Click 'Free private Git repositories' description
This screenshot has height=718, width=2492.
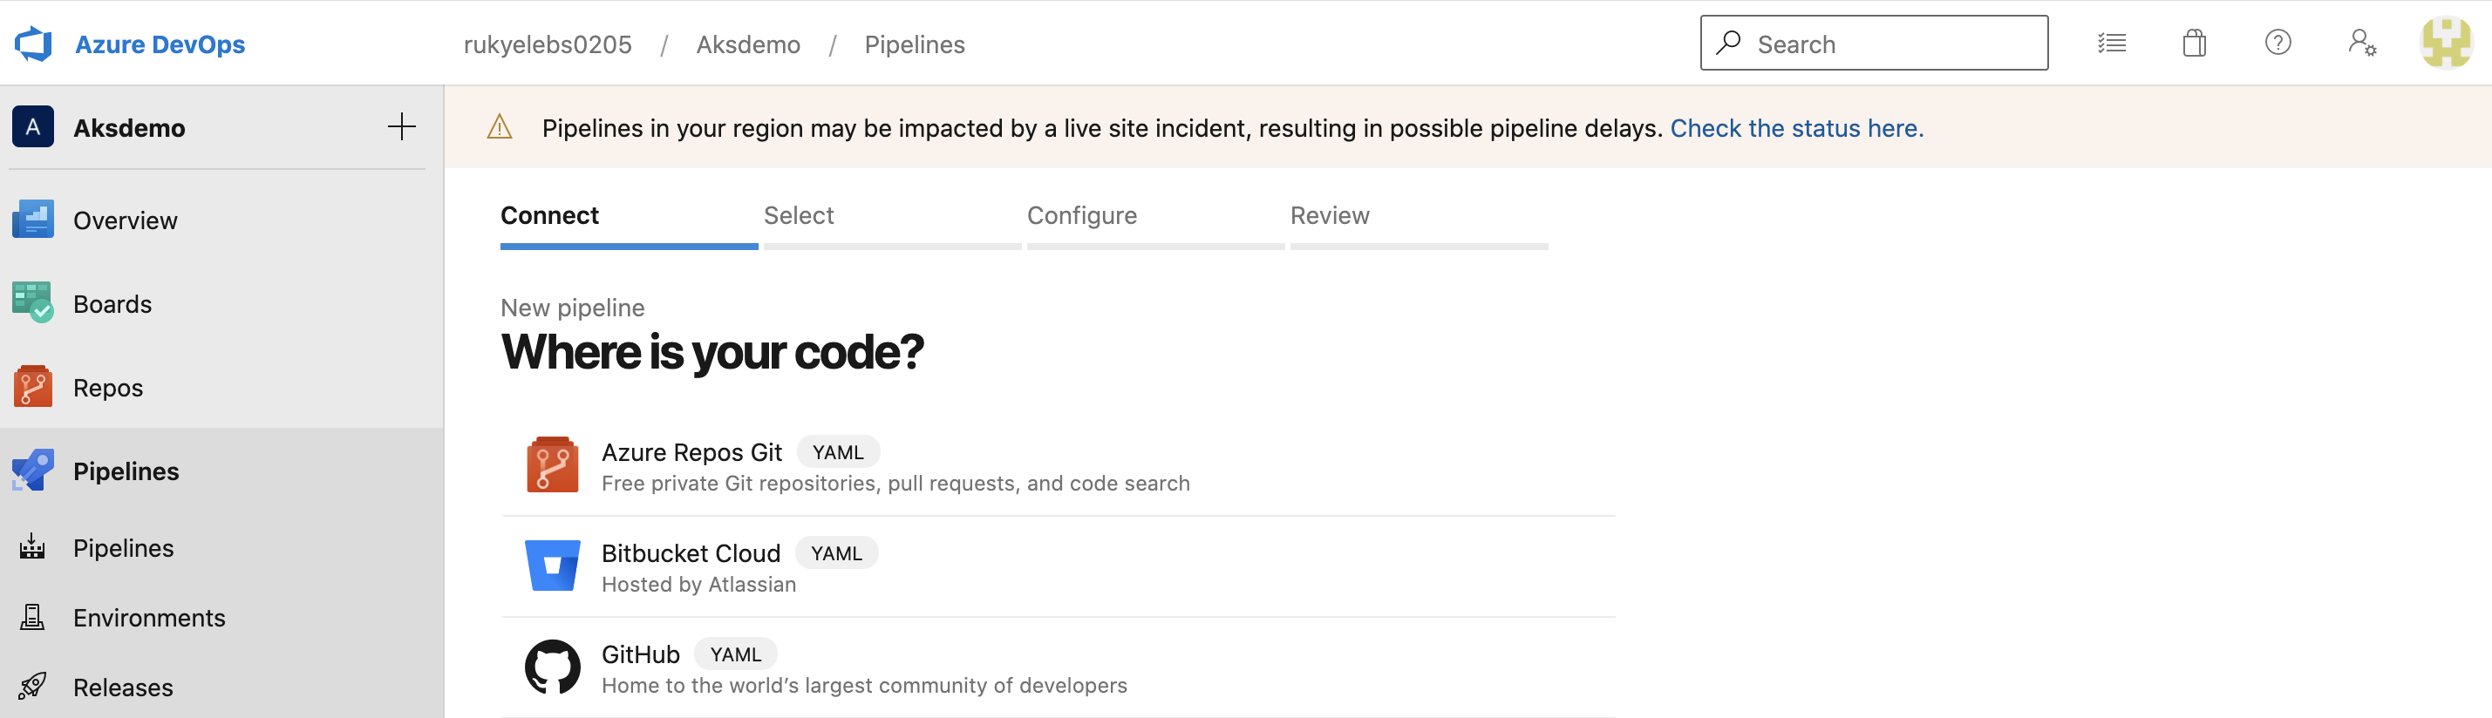click(895, 484)
